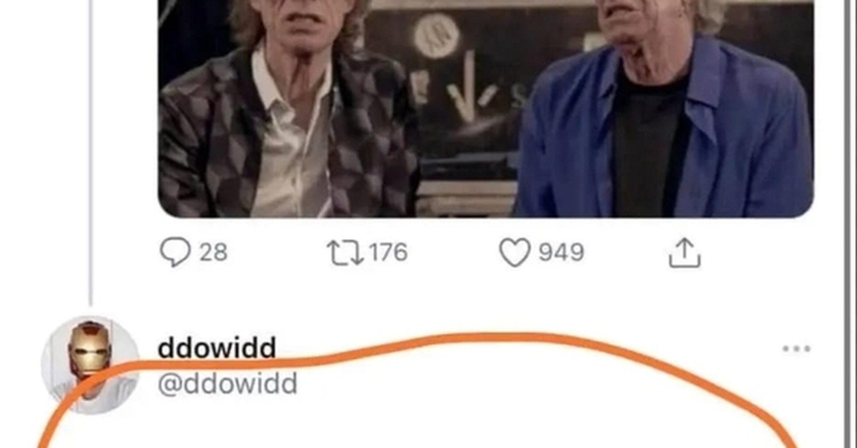Click the vertical thread connector line
This screenshot has height=448, width=857.
tap(91, 153)
